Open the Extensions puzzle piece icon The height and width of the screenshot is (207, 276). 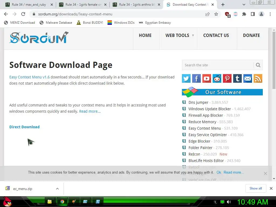pos(244,14)
